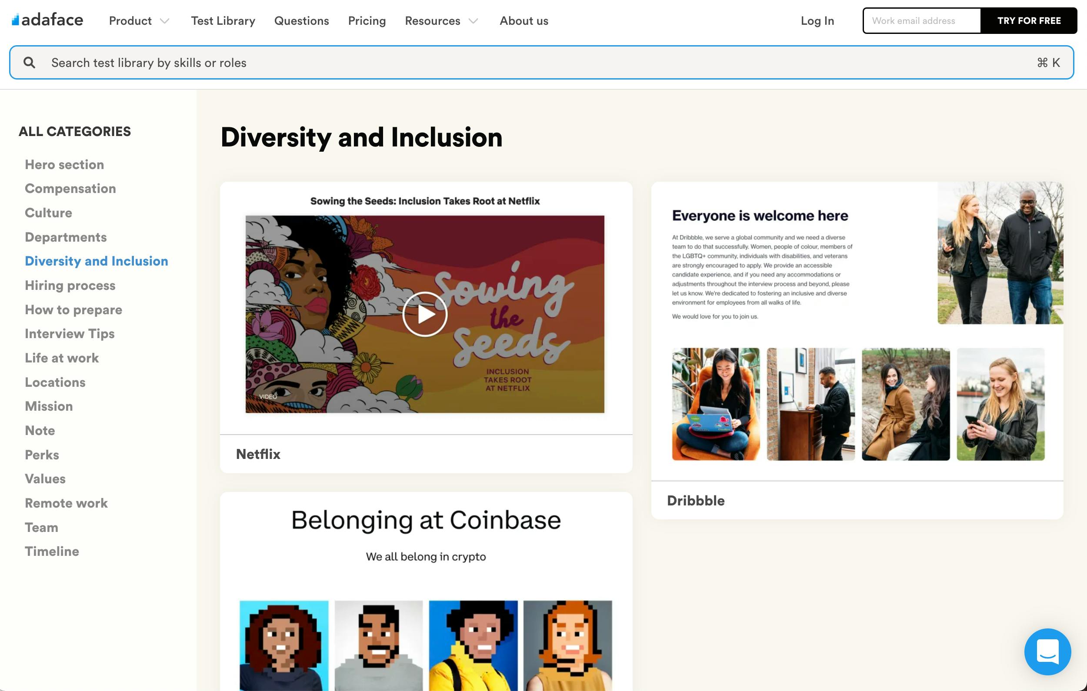Select the Mission category
The image size is (1087, 691).
49,406
